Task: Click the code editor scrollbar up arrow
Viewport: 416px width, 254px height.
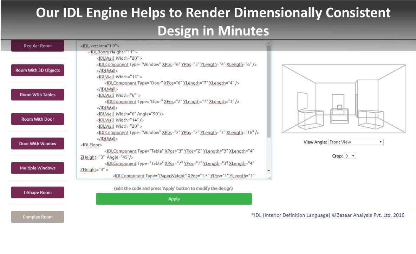Action: point(269,43)
